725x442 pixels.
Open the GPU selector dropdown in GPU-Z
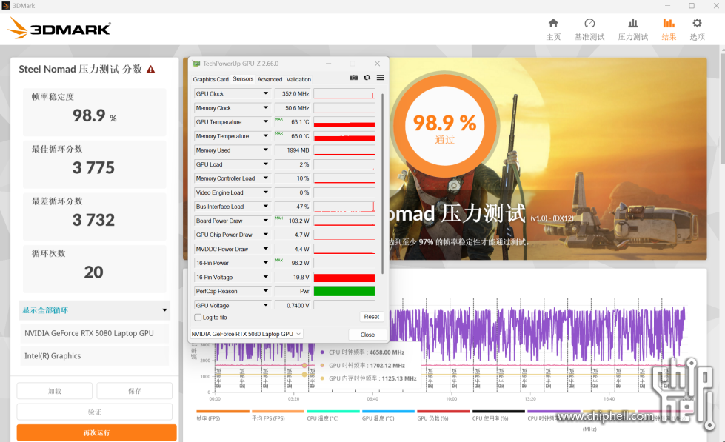(247, 334)
